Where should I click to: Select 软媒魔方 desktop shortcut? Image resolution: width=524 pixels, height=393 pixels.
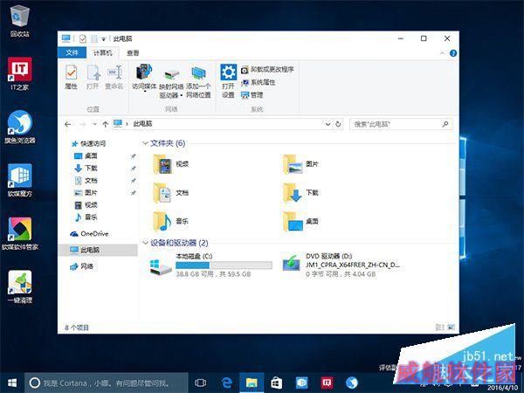tap(20, 181)
